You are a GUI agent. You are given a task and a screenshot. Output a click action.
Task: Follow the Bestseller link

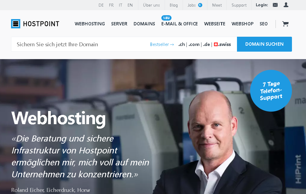point(162,44)
